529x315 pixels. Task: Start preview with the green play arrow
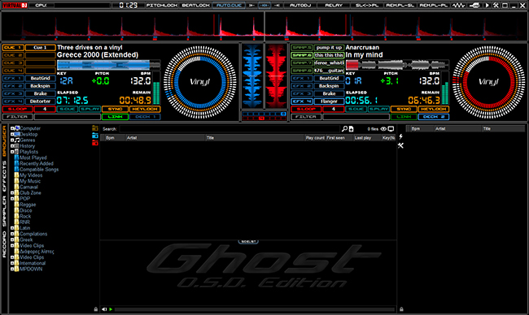pyautogui.click(x=111, y=309)
